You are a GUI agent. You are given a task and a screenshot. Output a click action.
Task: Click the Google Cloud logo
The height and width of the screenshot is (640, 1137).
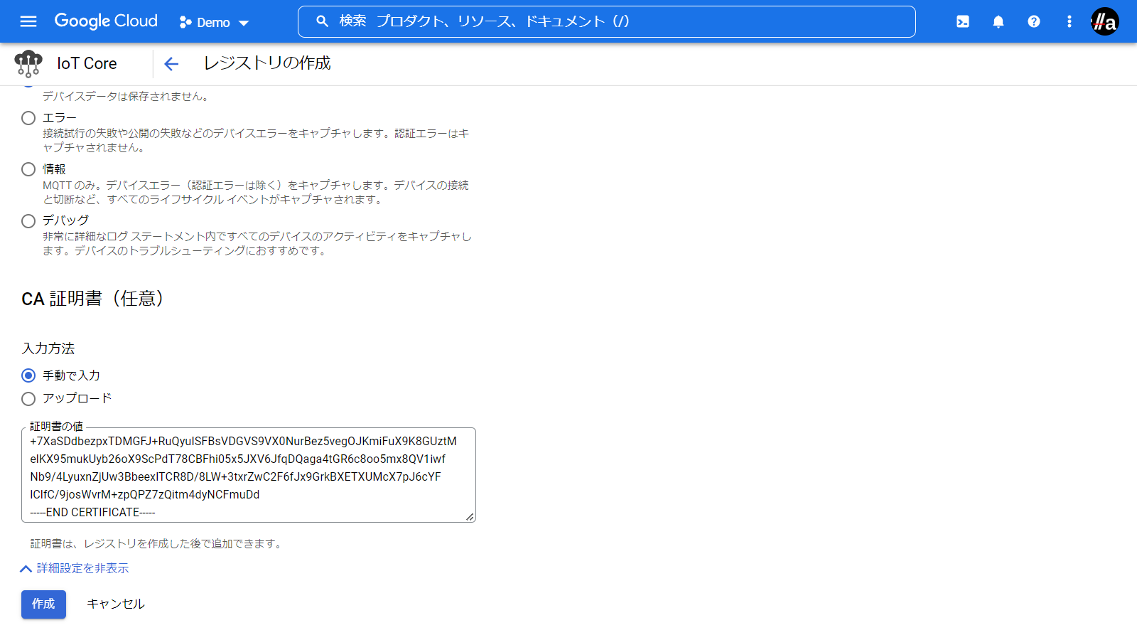pyautogui.click(x=106, y=21)
